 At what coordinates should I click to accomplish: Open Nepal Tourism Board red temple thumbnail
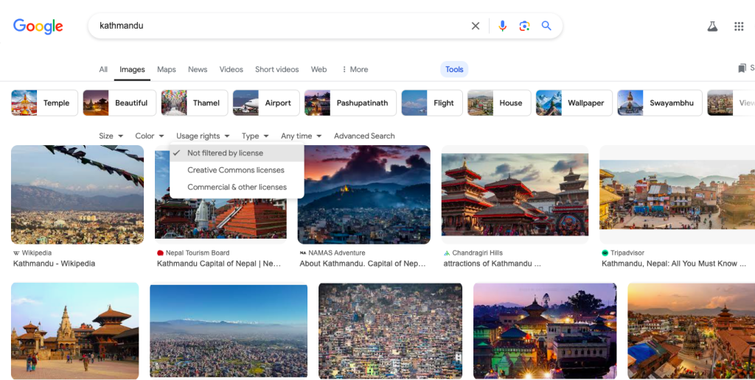point(220,219)
